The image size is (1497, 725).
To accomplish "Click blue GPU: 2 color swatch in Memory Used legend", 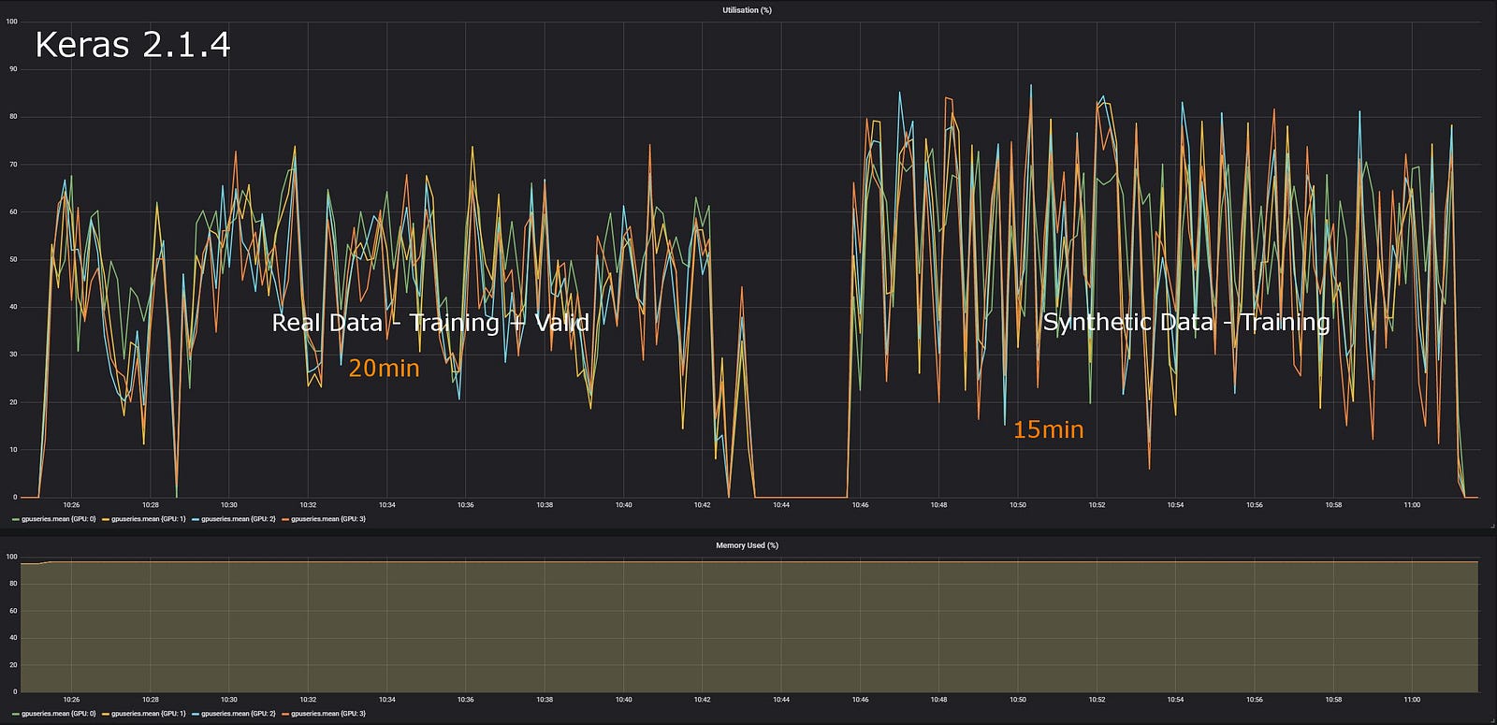I will (195, 714).
